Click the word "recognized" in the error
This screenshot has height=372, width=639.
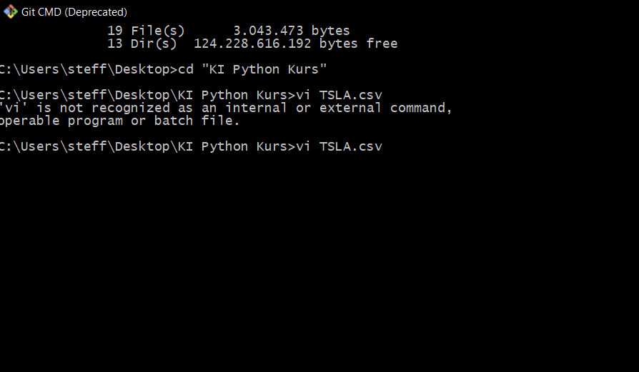tap(130, 108)
